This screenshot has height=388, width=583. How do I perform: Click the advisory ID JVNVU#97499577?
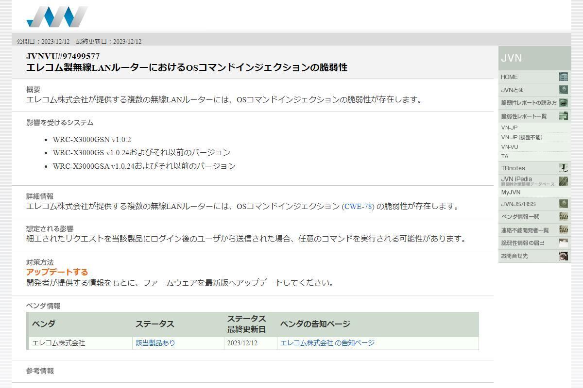[x=63, y=56]
